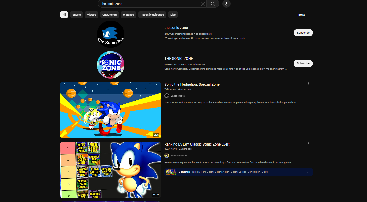The image size is (367, 202).
Task: Click the '632K views' text
Action: point(171,149)
